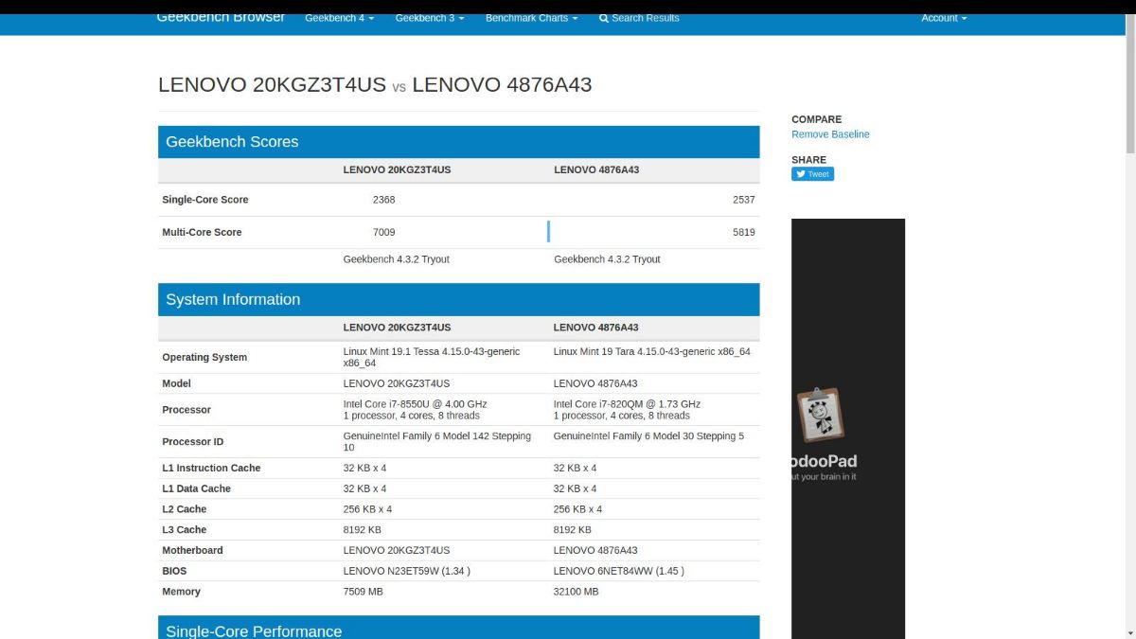Go to the Geekbench Browser home link
The height and width of the screenshot is (639, 1136).
[221, 18]
